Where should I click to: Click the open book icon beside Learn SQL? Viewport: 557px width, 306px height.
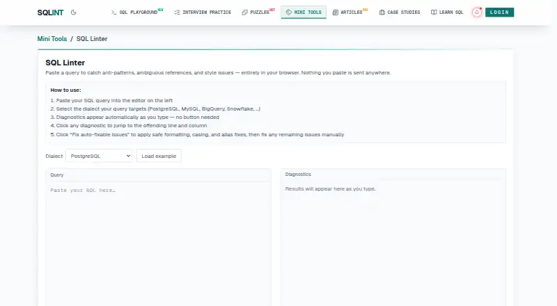point(434,13)
